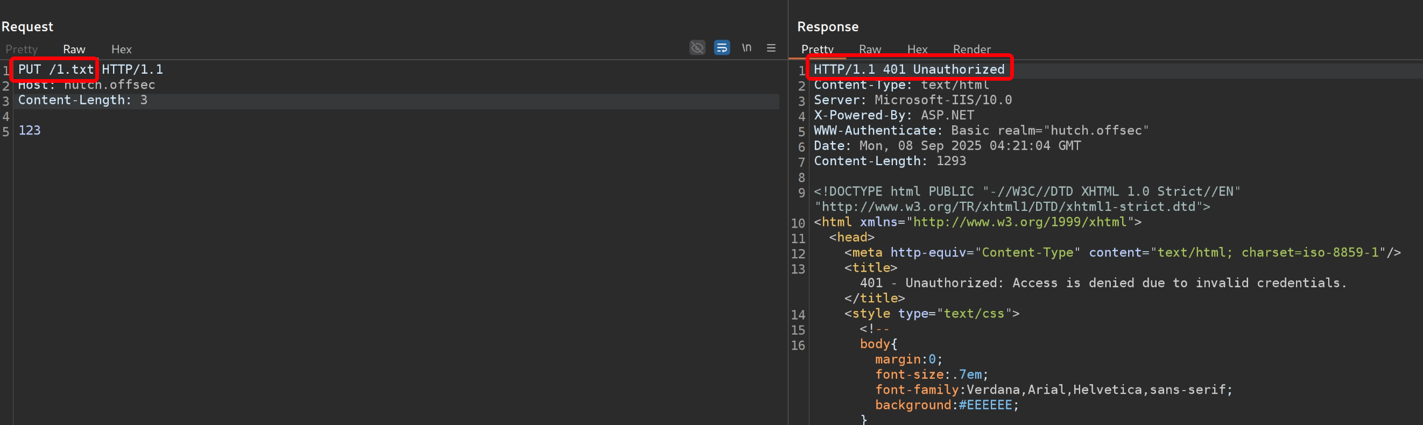Open the Request pane hamburger menu
This screenshot has height=425, width=1423.
tap(771, 48)
